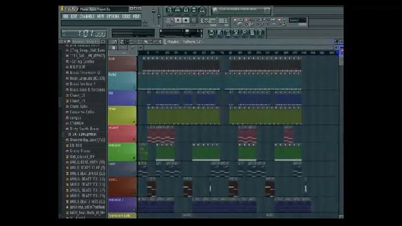This screenshot has width=402, height=226.
Task: Open the VIEW menu
Action: coord(100,16)
